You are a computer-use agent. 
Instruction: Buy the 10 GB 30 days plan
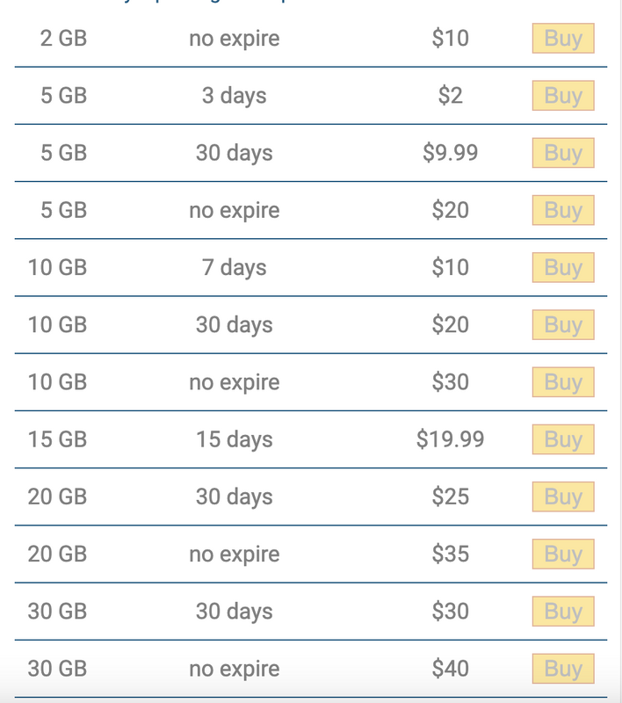[x=563, y=325]
